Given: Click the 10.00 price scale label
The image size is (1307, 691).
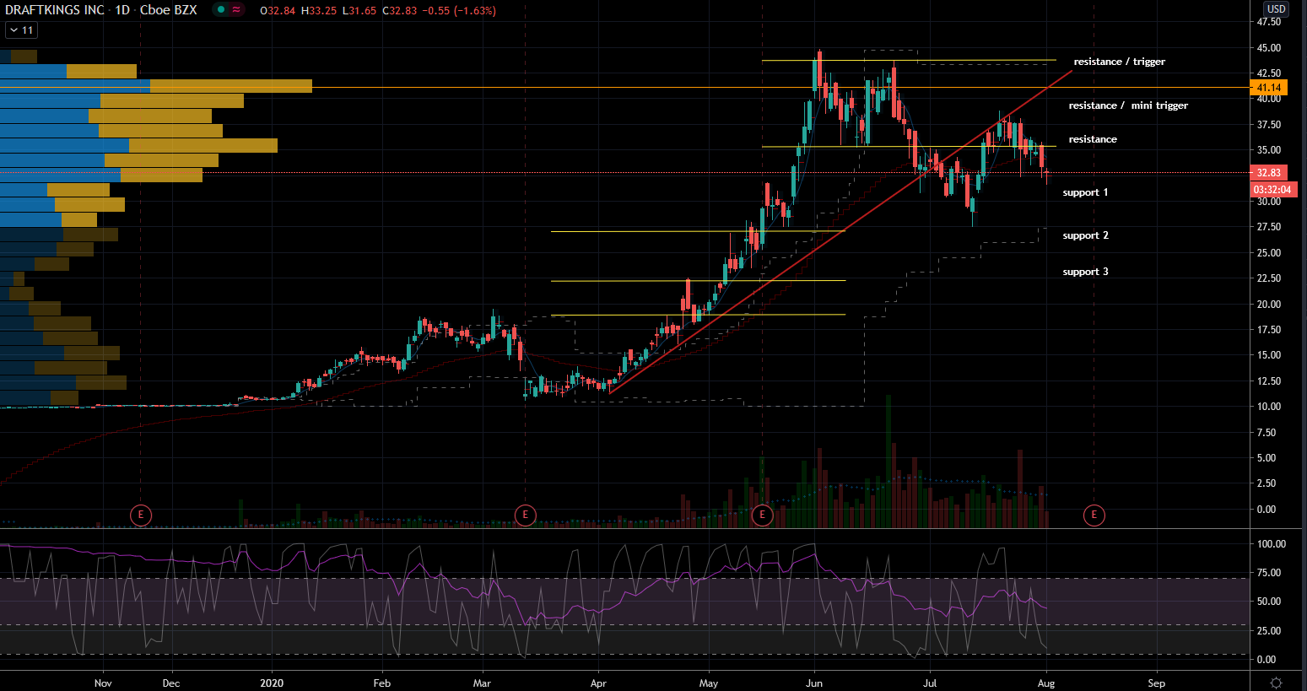Looking at the screenshot, I should pyautogui.click(x=1269, y=407).
